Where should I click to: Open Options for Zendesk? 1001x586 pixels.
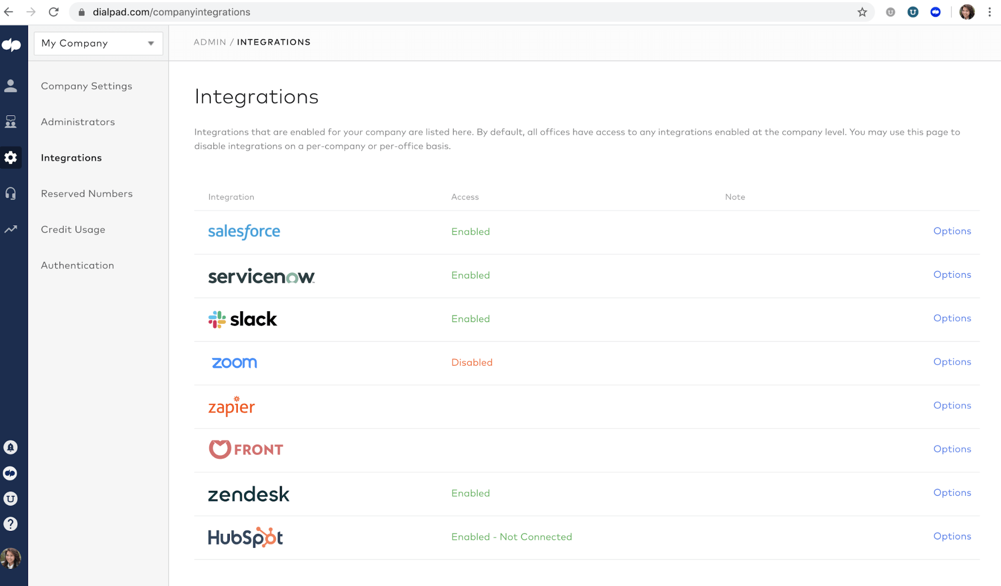coord(952,492)
